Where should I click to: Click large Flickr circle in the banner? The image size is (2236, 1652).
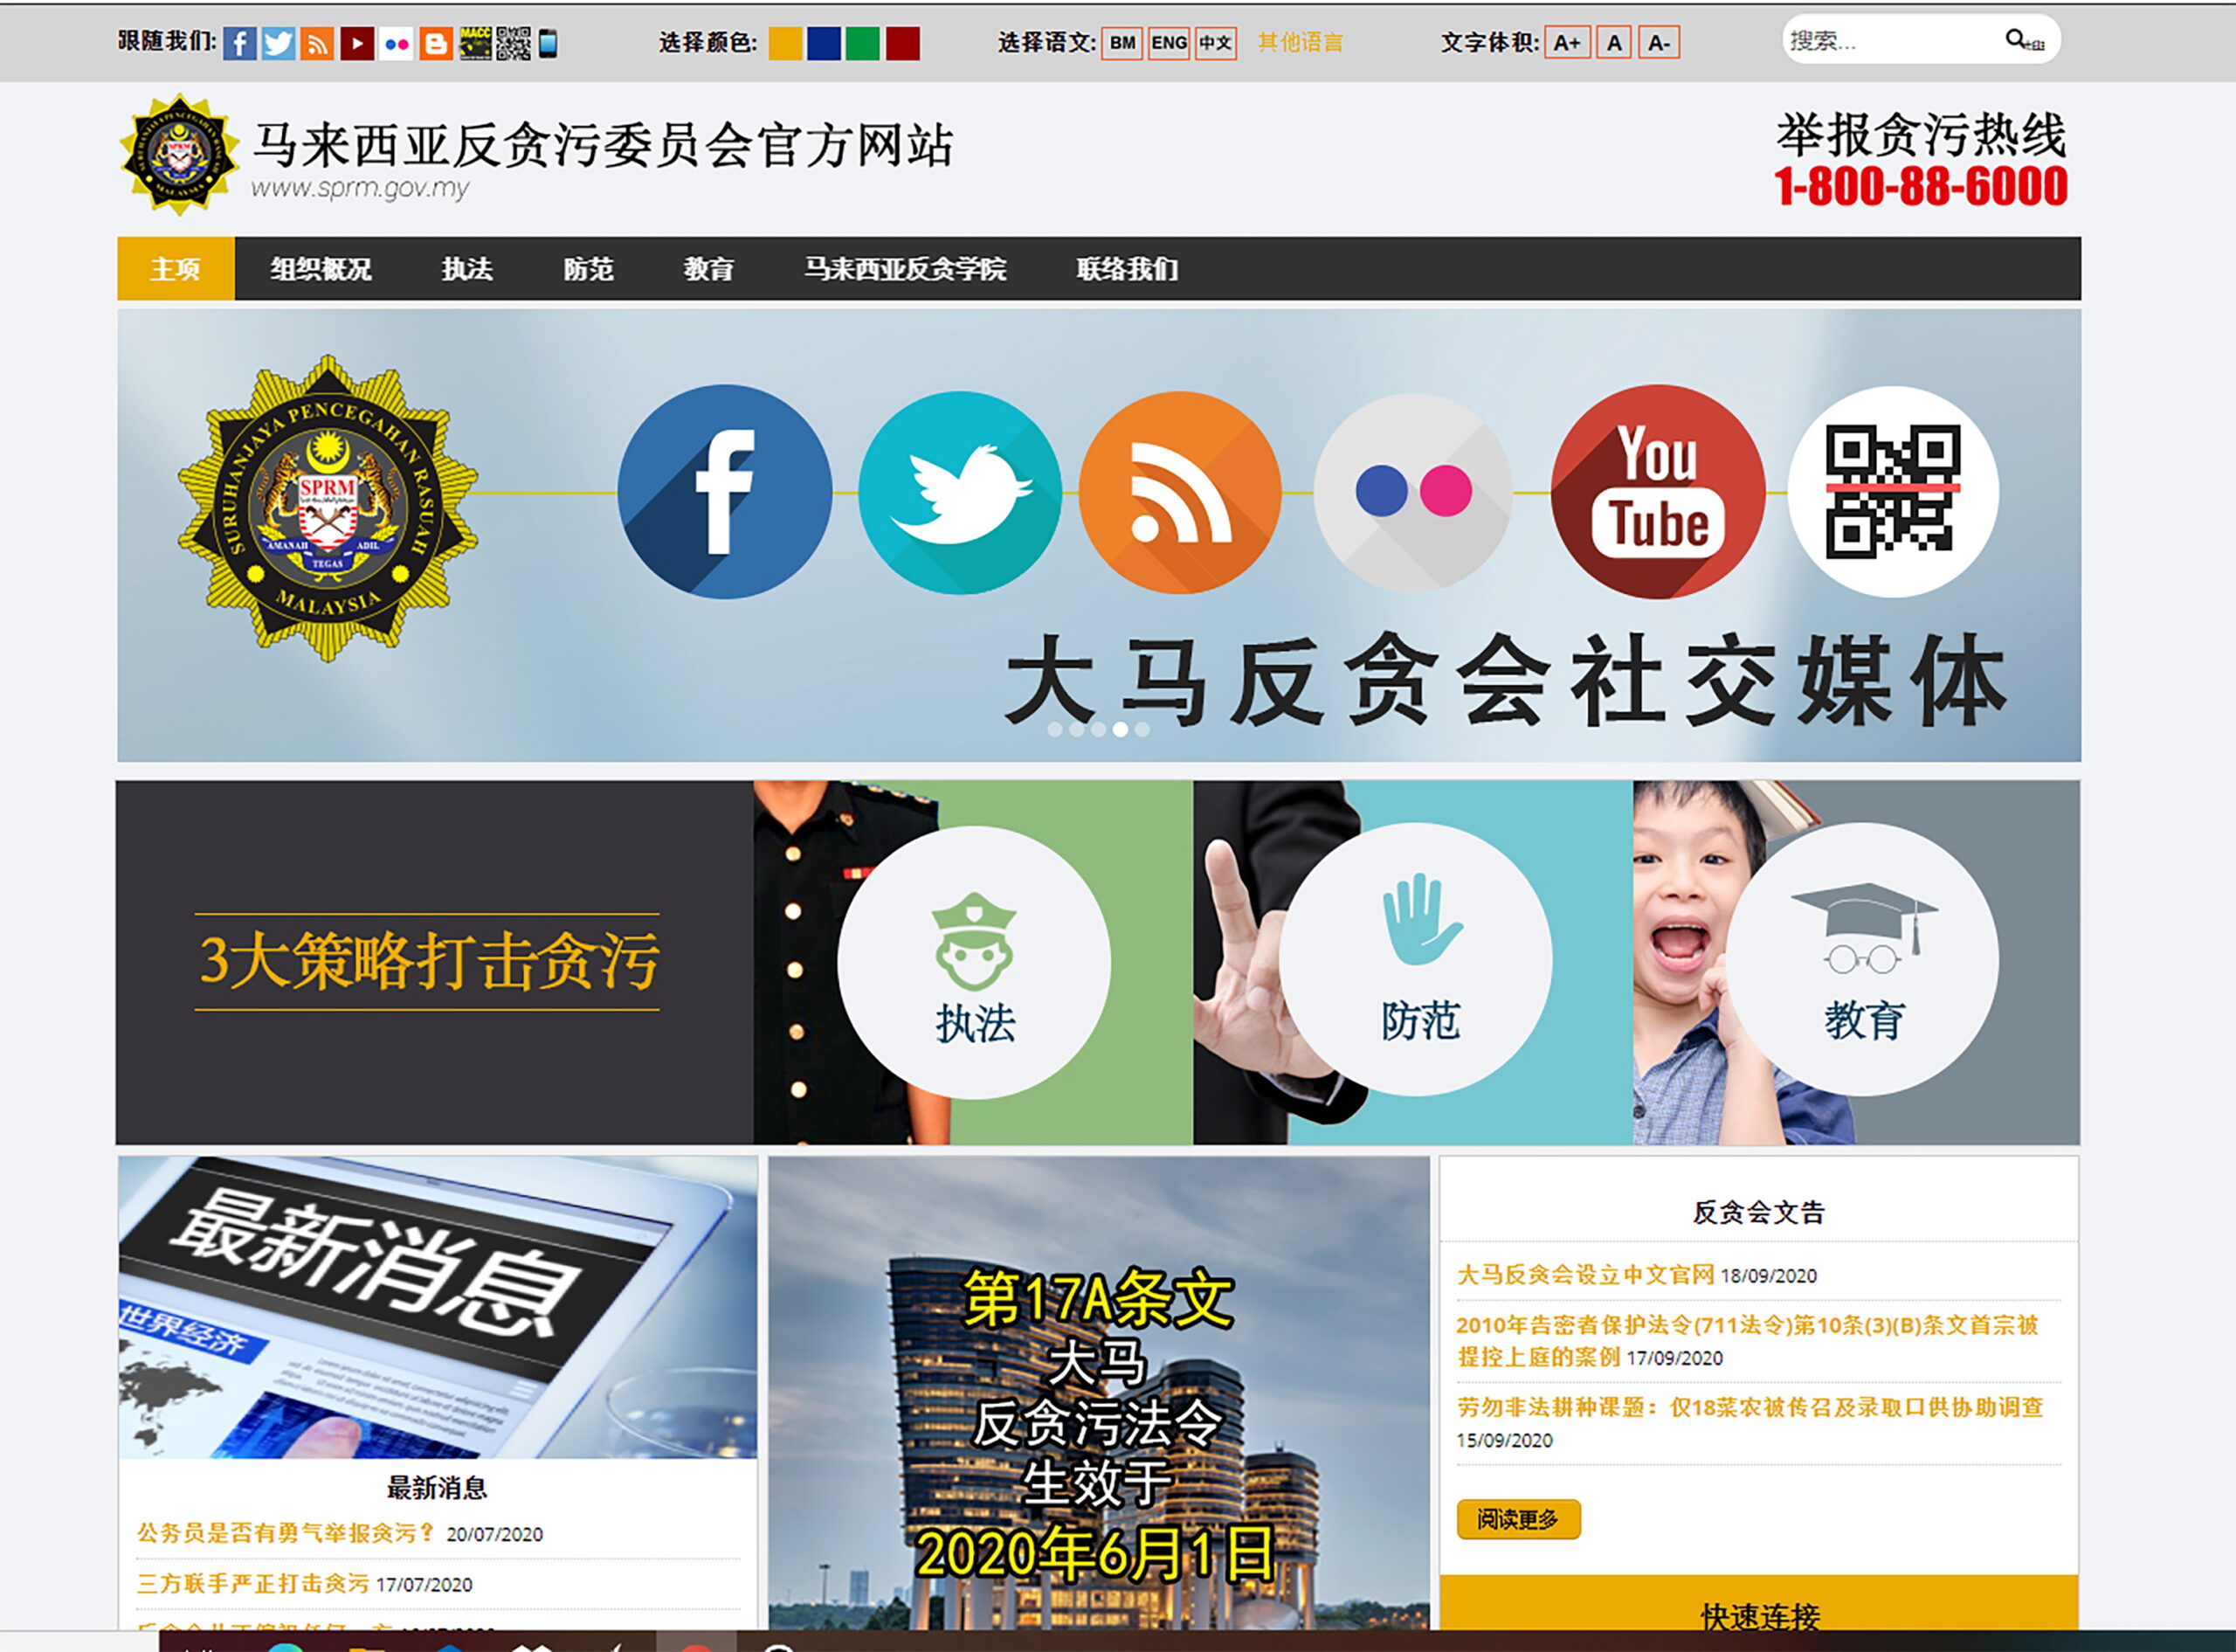(1412, 492)
